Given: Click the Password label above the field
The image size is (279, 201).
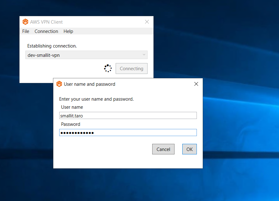Looking at the screenshot, I should [x=71, y=124].
